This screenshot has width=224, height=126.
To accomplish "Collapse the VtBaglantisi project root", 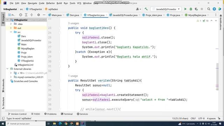I will [x=7, y=20].
